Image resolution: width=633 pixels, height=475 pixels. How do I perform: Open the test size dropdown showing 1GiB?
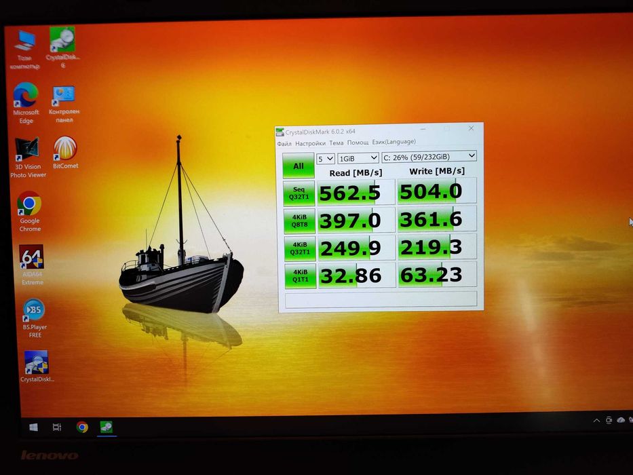(358, 158)
